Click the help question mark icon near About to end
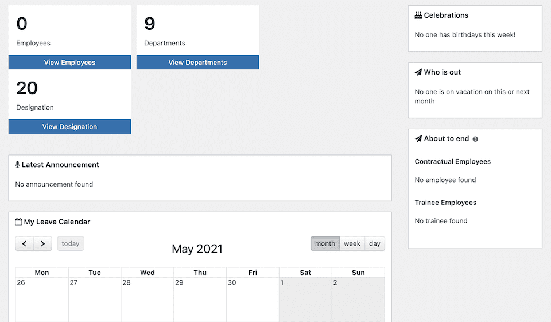This screenshot has height=322, width=551. coord(475,139)
